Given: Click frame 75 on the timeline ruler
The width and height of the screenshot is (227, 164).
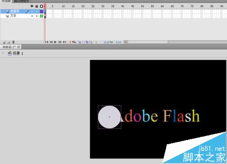Looking at the screenshot, I should click(192, 6).
